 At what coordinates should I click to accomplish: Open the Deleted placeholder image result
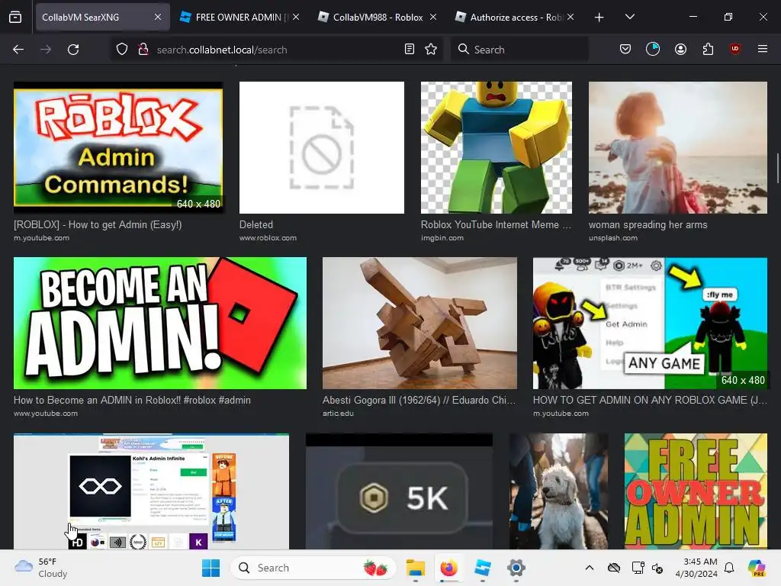tap(322, 147)
